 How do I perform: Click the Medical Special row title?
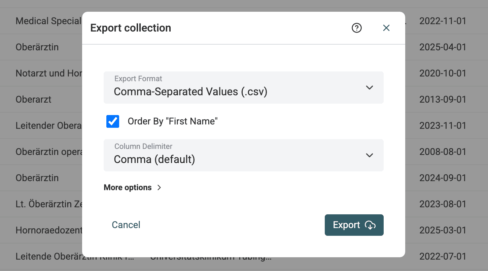[49, 21]
